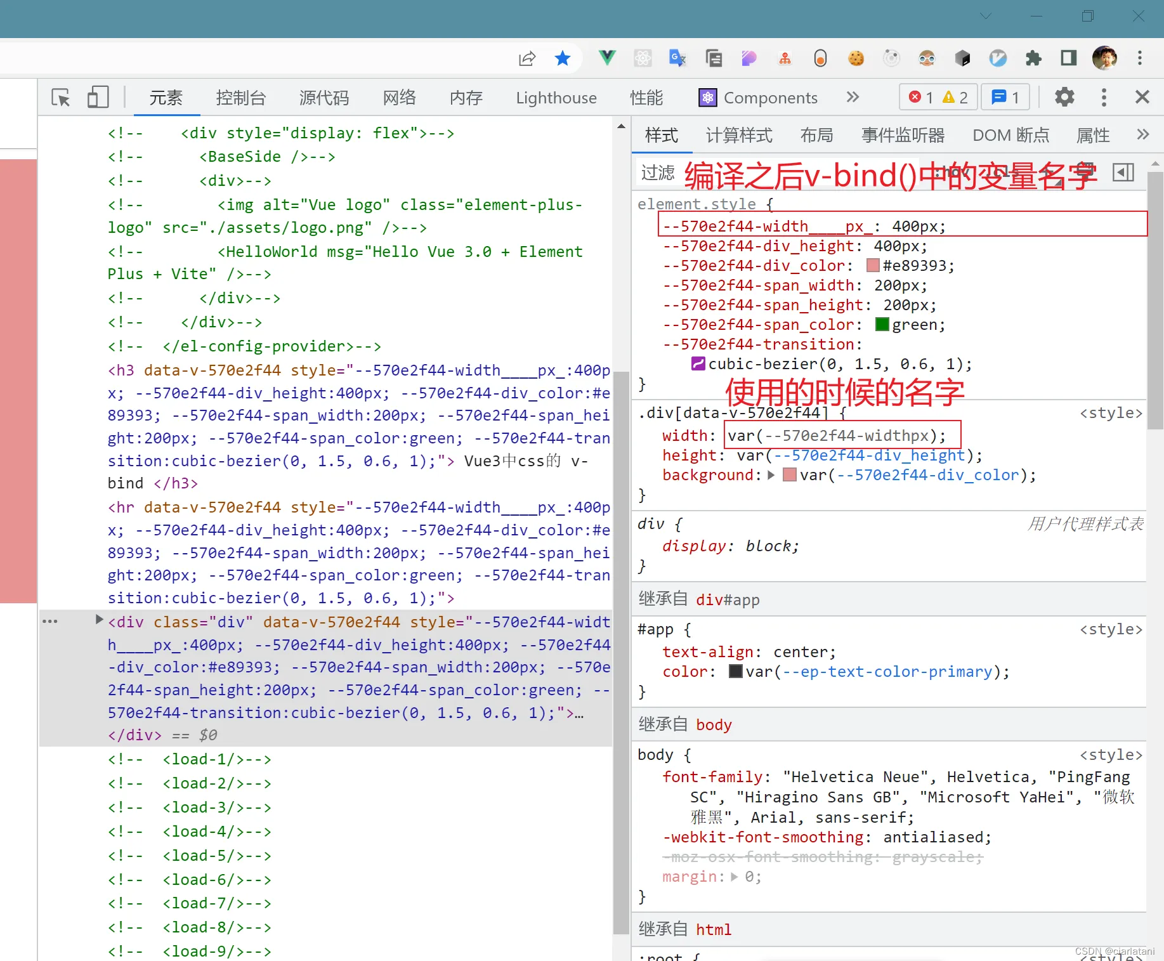Toggle the device toolbar emulation icon
Viewport: 1164px width, 961px height.
click(98, 98)
